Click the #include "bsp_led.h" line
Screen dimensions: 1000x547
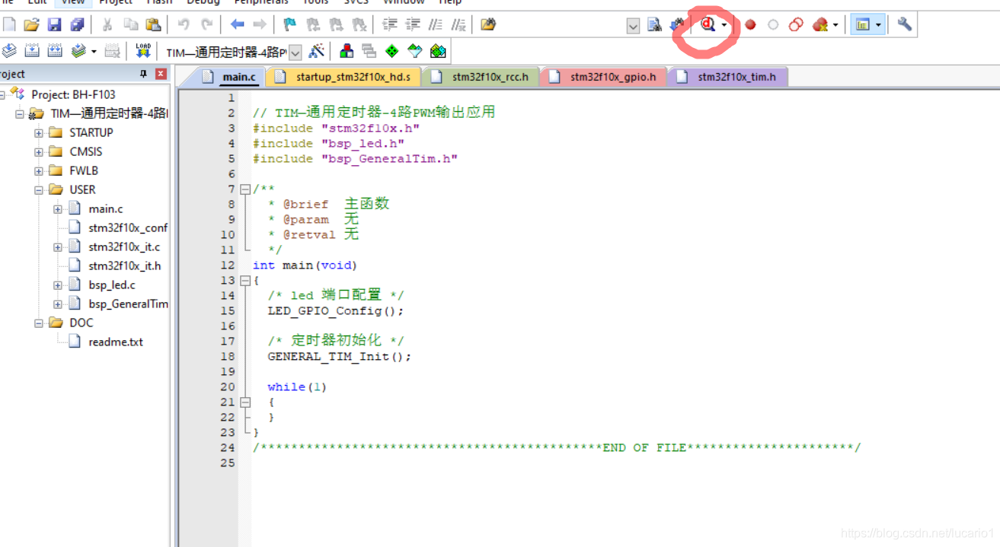pos(328,143)
